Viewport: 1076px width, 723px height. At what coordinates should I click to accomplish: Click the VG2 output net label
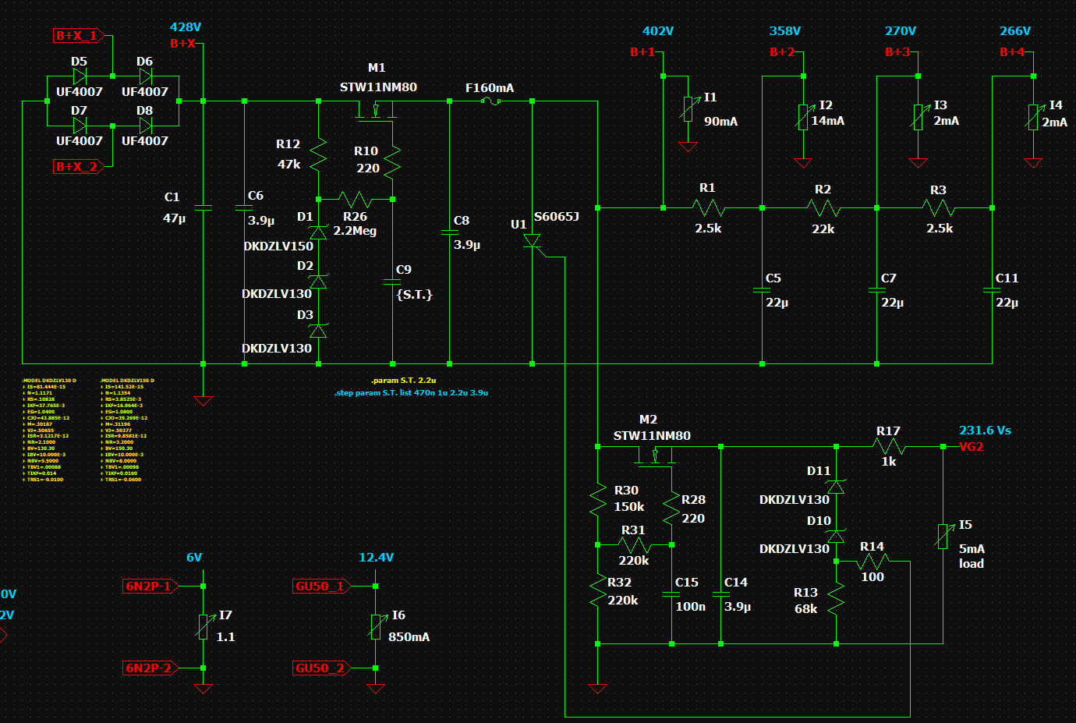pos(971,447)
